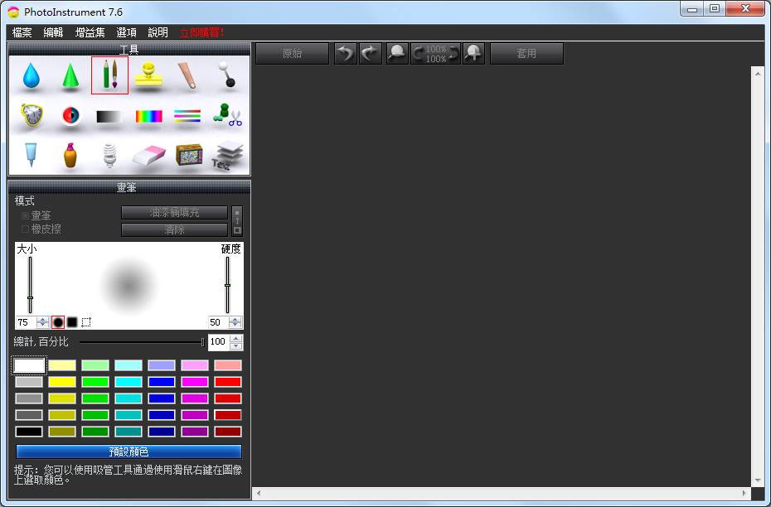Decrease the total percentage stepper value
The image size is (771, 507).
pyautogui.click(x=236, y=345)
